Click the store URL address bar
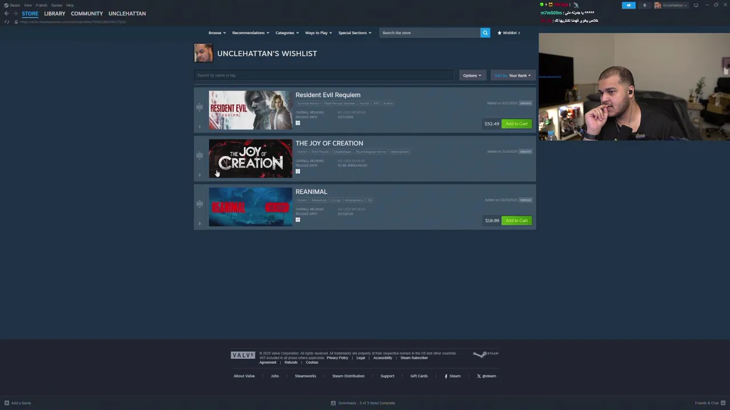This screenshot has height=410, width=730. click(73, 22)
